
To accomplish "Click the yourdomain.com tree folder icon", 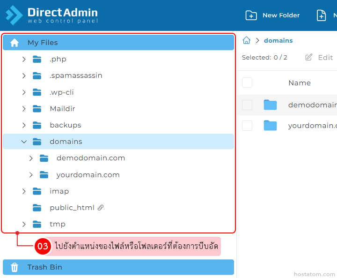I will (44, 175).
